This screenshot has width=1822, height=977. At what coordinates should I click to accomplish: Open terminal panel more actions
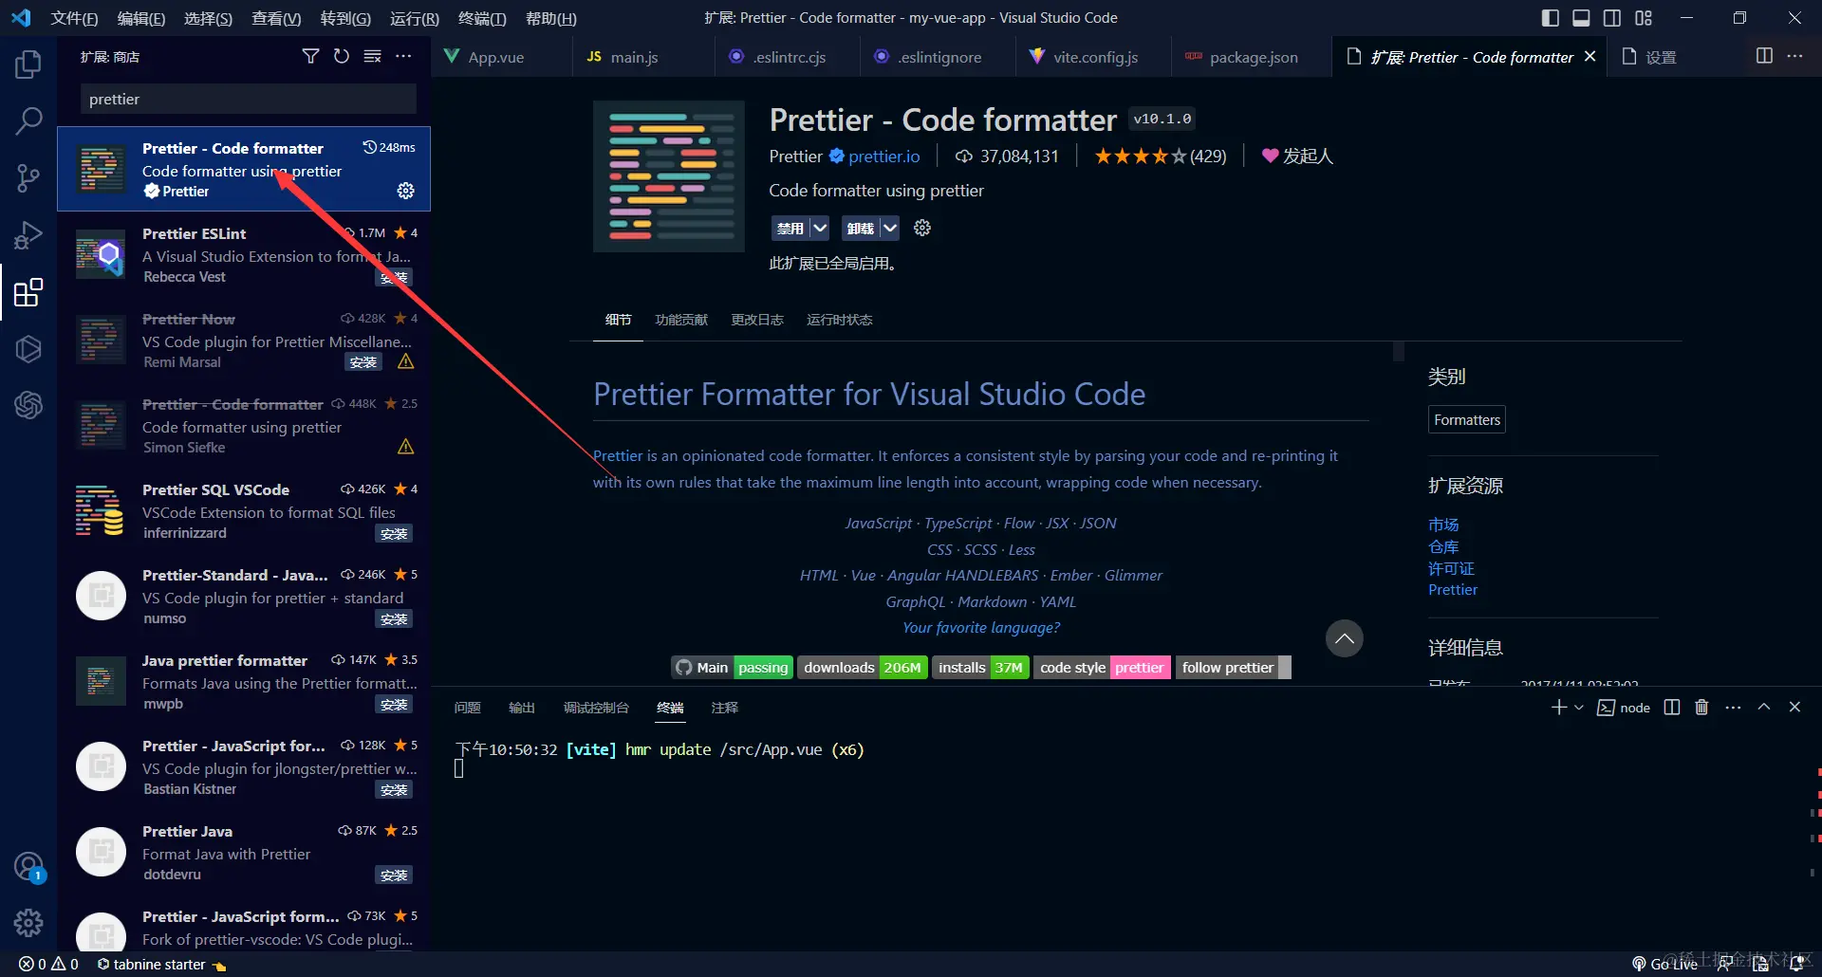tap(1733, 708)
